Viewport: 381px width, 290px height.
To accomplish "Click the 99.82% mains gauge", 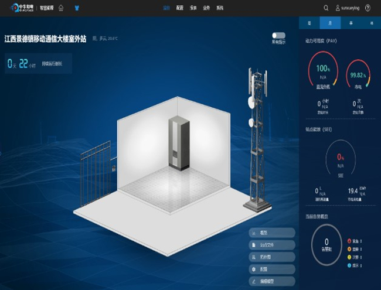I will (x=358, y=74).
